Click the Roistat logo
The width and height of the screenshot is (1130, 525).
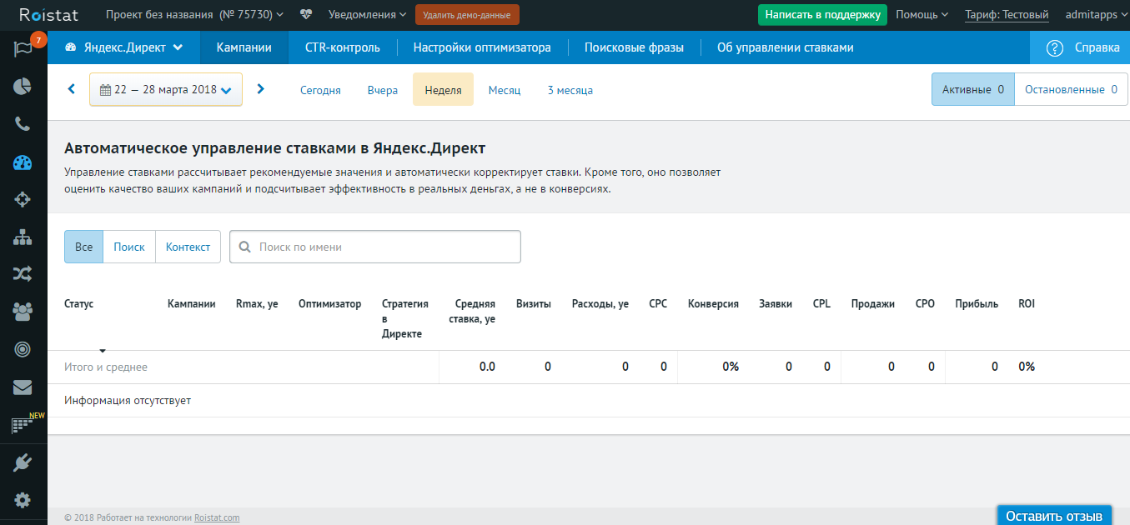tap(48, 14)
